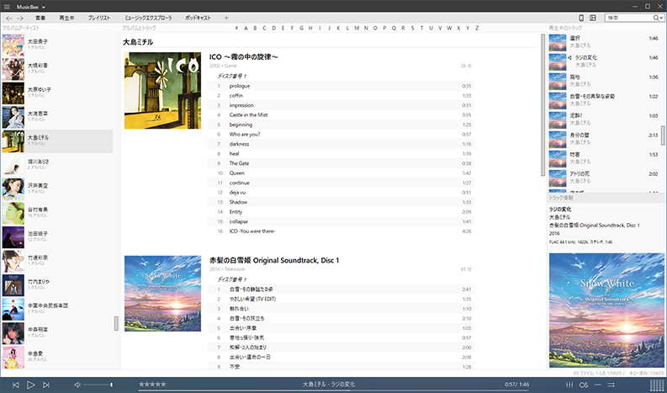Viewport: 667px width, 393px height.
Task: Click the visualizer bars icon
Action: click(657, 385)
